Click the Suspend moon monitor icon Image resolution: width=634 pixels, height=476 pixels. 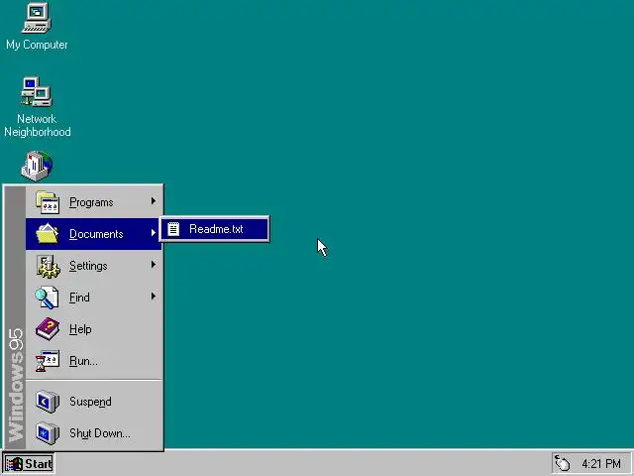tap(48, 401)
